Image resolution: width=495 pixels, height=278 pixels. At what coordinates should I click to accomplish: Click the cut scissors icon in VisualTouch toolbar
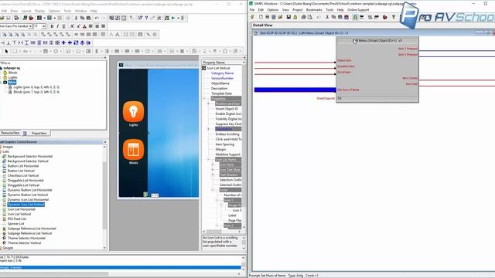[76, 18]
